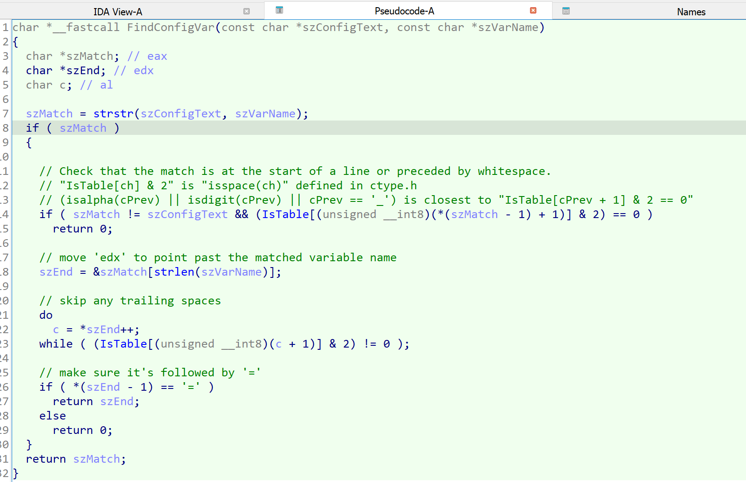Click the szVarName parameter in the function signature
Screen dimensions: 746x482
coord(508,27)
